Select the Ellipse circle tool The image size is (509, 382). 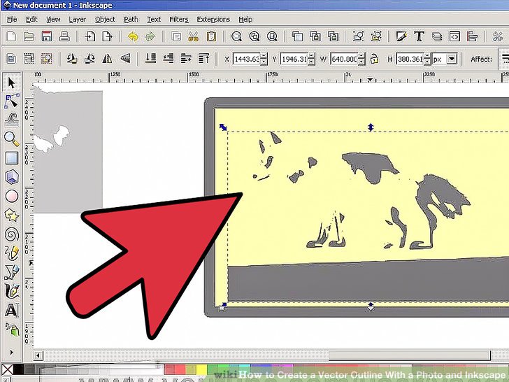coord(12,196)
